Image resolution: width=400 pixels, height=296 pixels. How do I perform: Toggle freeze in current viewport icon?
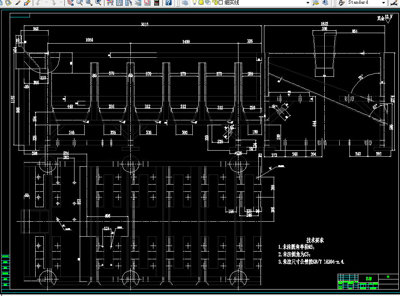208,2
